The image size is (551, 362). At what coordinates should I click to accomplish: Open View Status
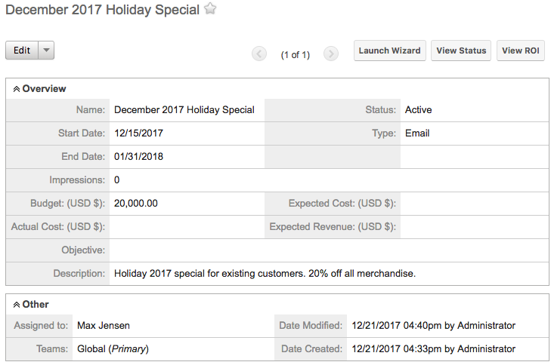click(461, 51)
